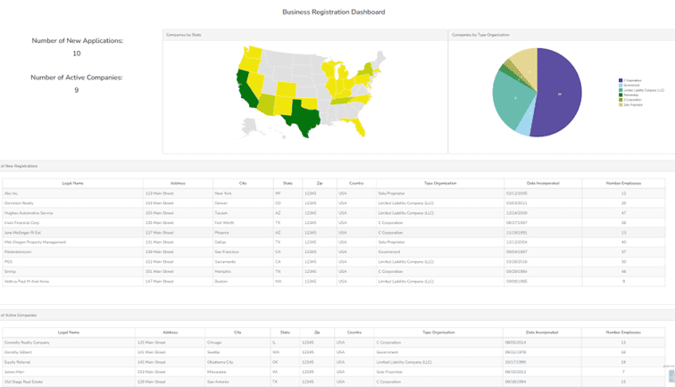Sort New Registrations by Number Employees
Image resolution: width=675 pixels, height=387 pixels.
tap(623, 183)
